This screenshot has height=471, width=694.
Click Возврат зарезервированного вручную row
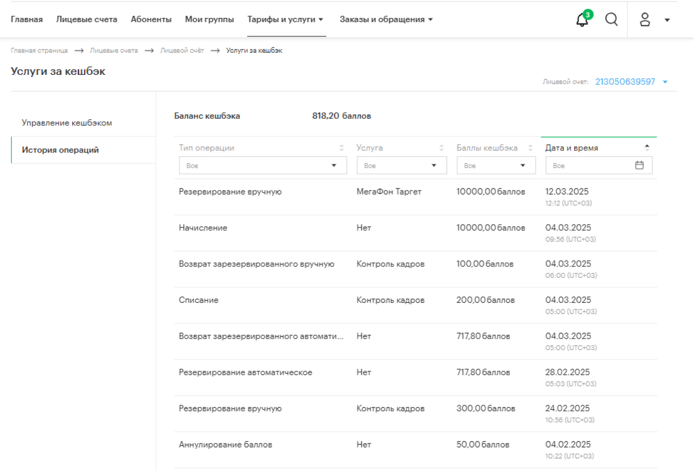click(415, 269)
